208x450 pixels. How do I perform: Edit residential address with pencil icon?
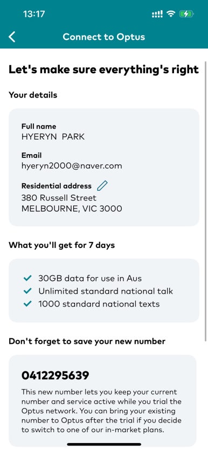(102, 186)
